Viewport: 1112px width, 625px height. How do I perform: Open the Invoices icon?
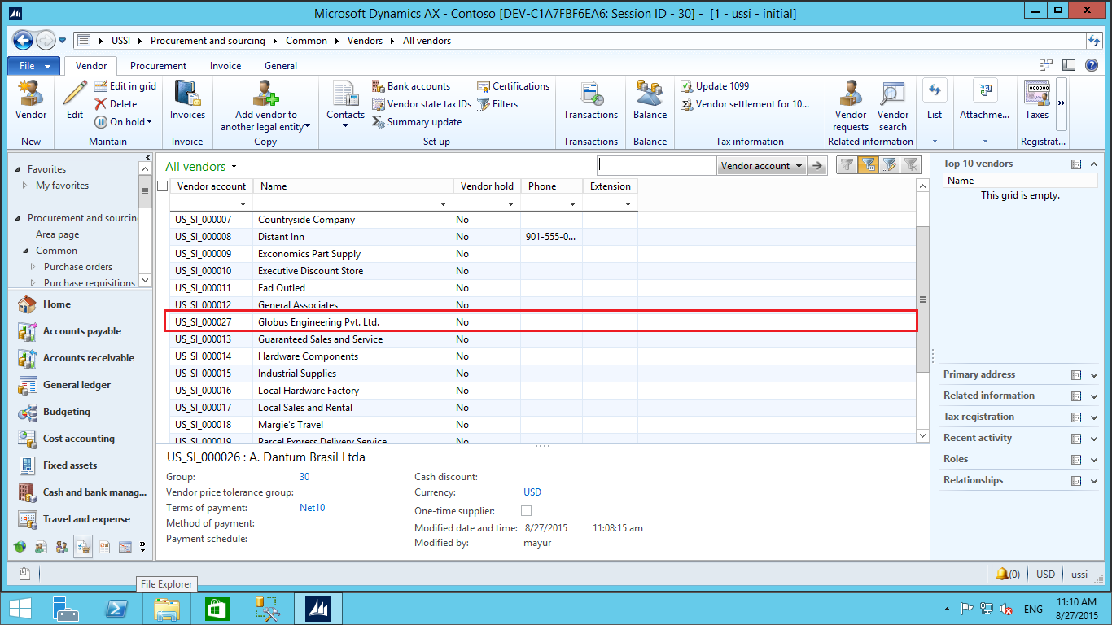tap(187, 93)
